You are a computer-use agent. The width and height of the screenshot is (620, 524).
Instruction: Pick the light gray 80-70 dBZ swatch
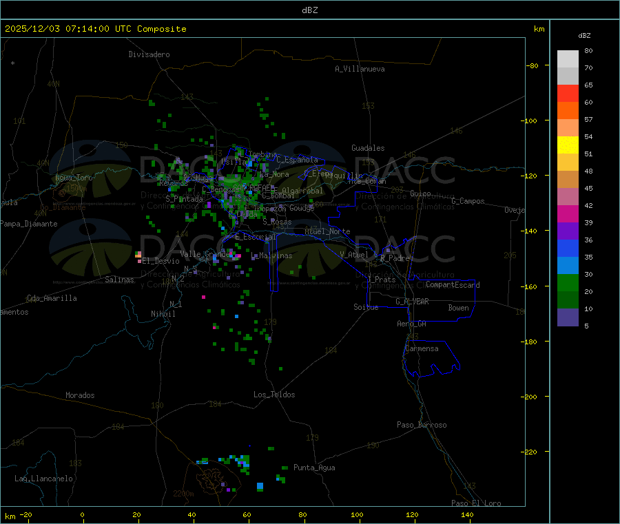(x=568, y=59)
